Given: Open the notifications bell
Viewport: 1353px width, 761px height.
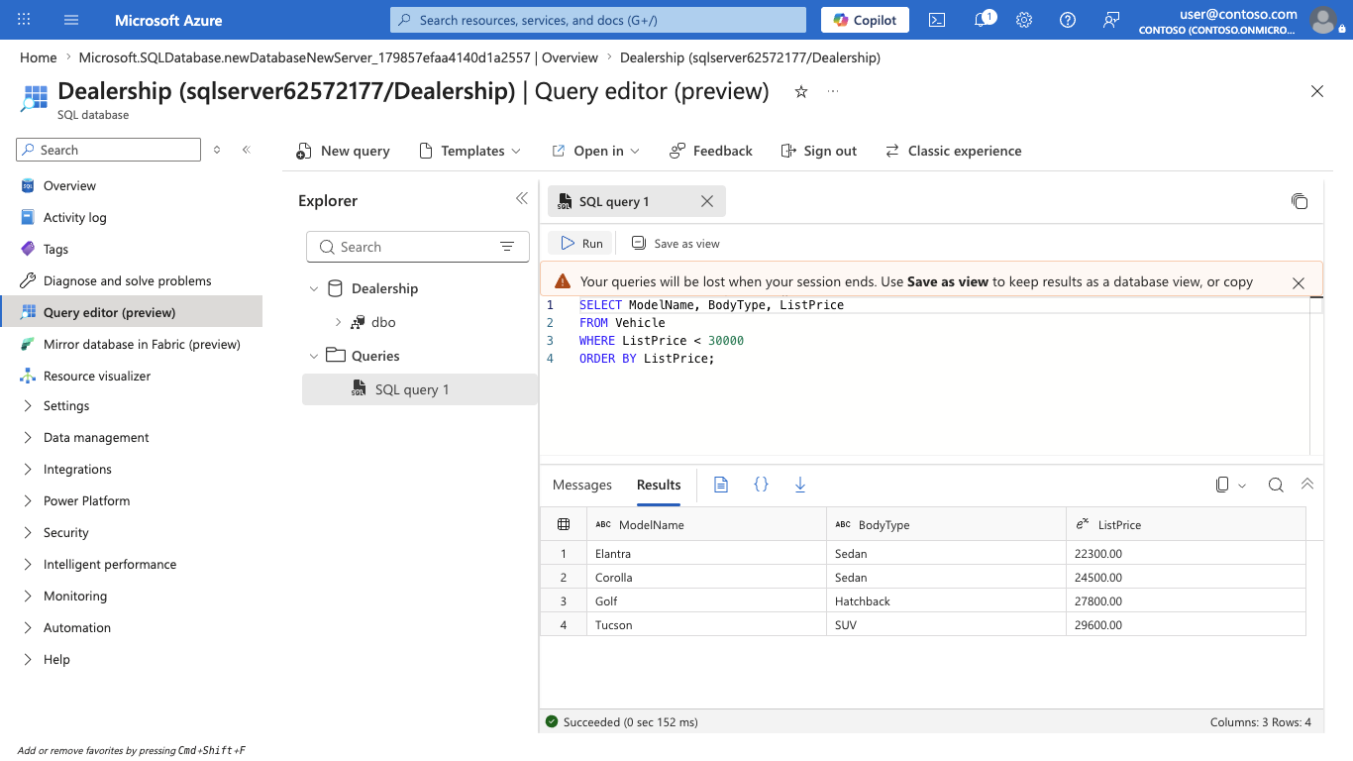Looking at the screenshot, I should (x=982, y=20).
